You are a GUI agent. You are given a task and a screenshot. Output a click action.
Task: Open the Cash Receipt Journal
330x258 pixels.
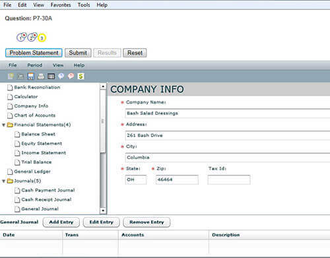click(x=43, y=200)
